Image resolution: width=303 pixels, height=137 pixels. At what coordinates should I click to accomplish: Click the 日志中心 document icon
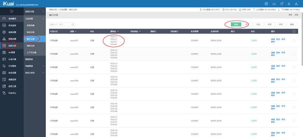[x=4, y=93]
